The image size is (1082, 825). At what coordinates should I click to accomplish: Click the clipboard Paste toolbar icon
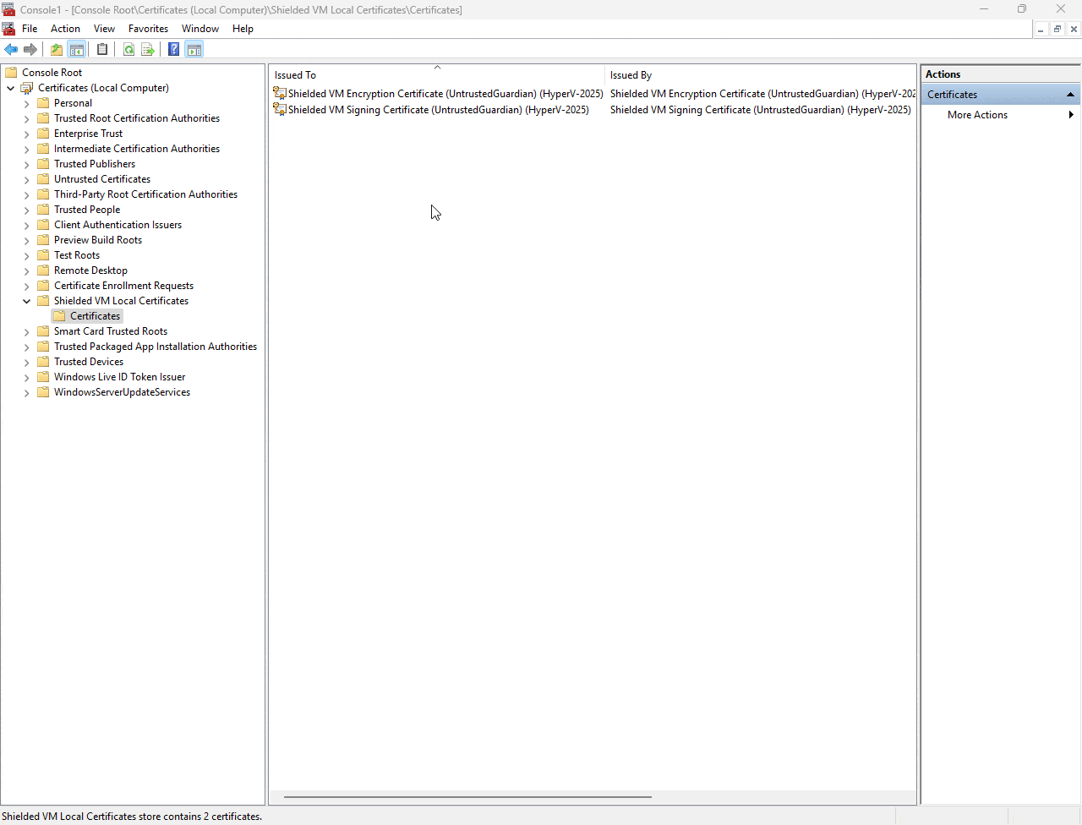point(102,49)
